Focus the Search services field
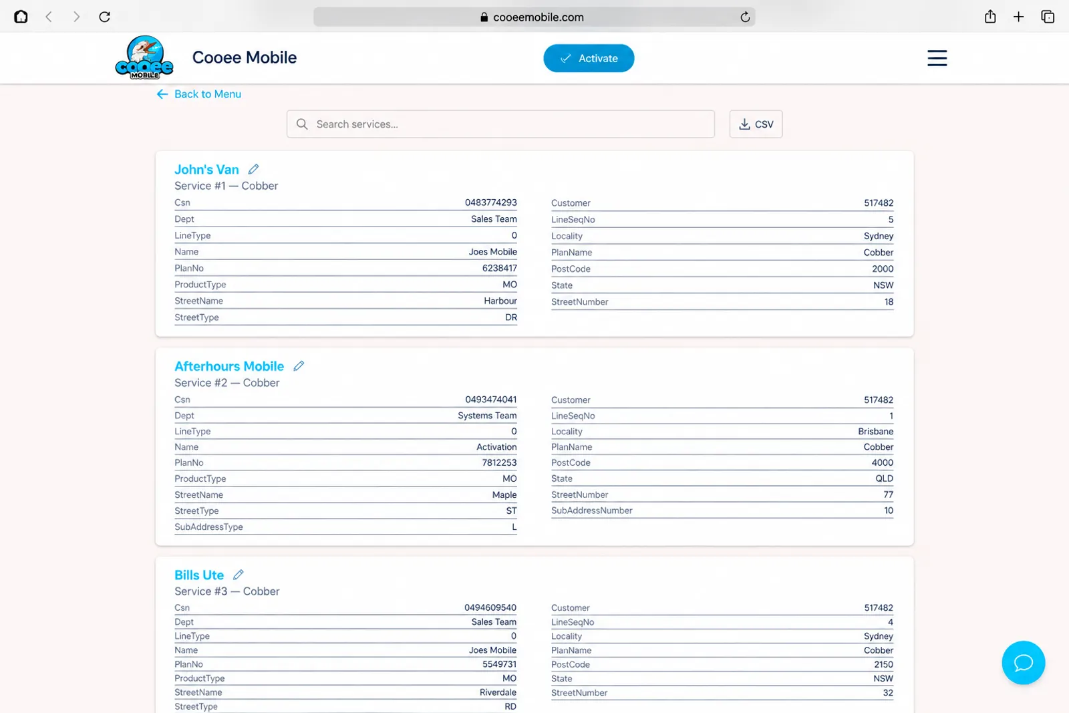1069x713 pixels. [500, 124]
